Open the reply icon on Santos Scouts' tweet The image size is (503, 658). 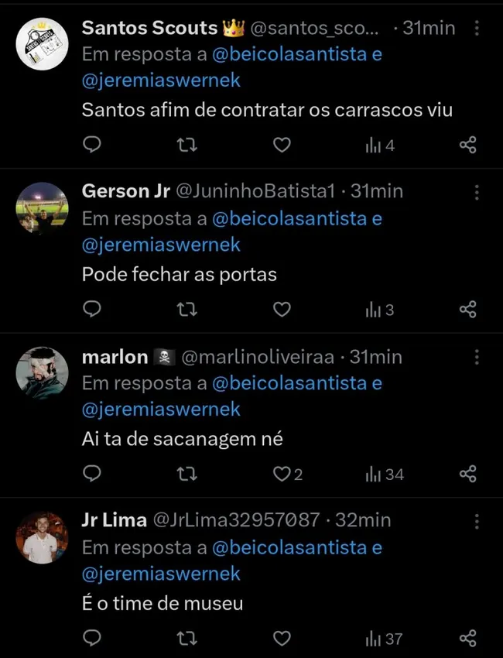tap(92, 145)
